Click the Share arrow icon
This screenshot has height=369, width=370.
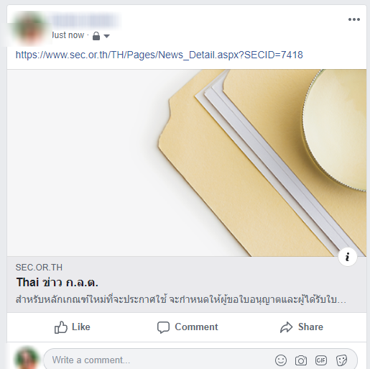click(x=287, y=327)
